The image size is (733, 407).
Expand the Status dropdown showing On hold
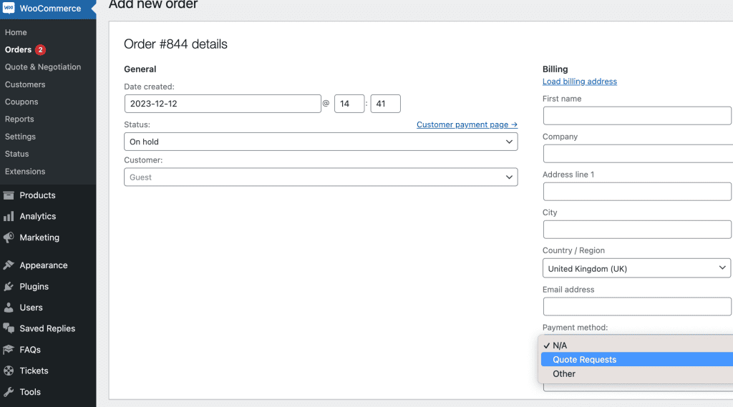tap(321, 142)
